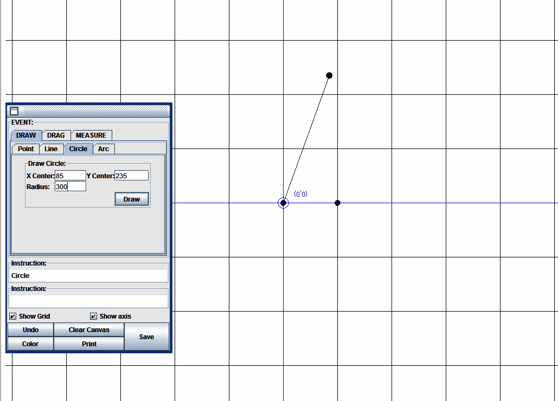
Task: Toggle the Show axis checkbox
Action: click(x=94, y=316)
